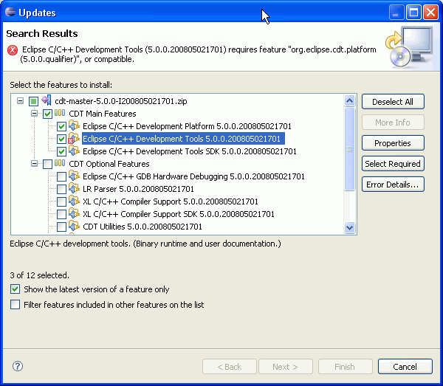The image size is (443, 386).
Task: Select the highlighted Development Tools 5.0.0 row
Action: [183, 139]
